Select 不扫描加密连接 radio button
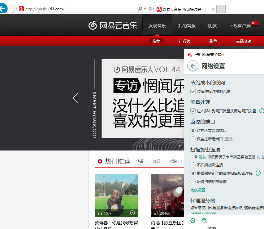264x229 pixels. point(193,165)
